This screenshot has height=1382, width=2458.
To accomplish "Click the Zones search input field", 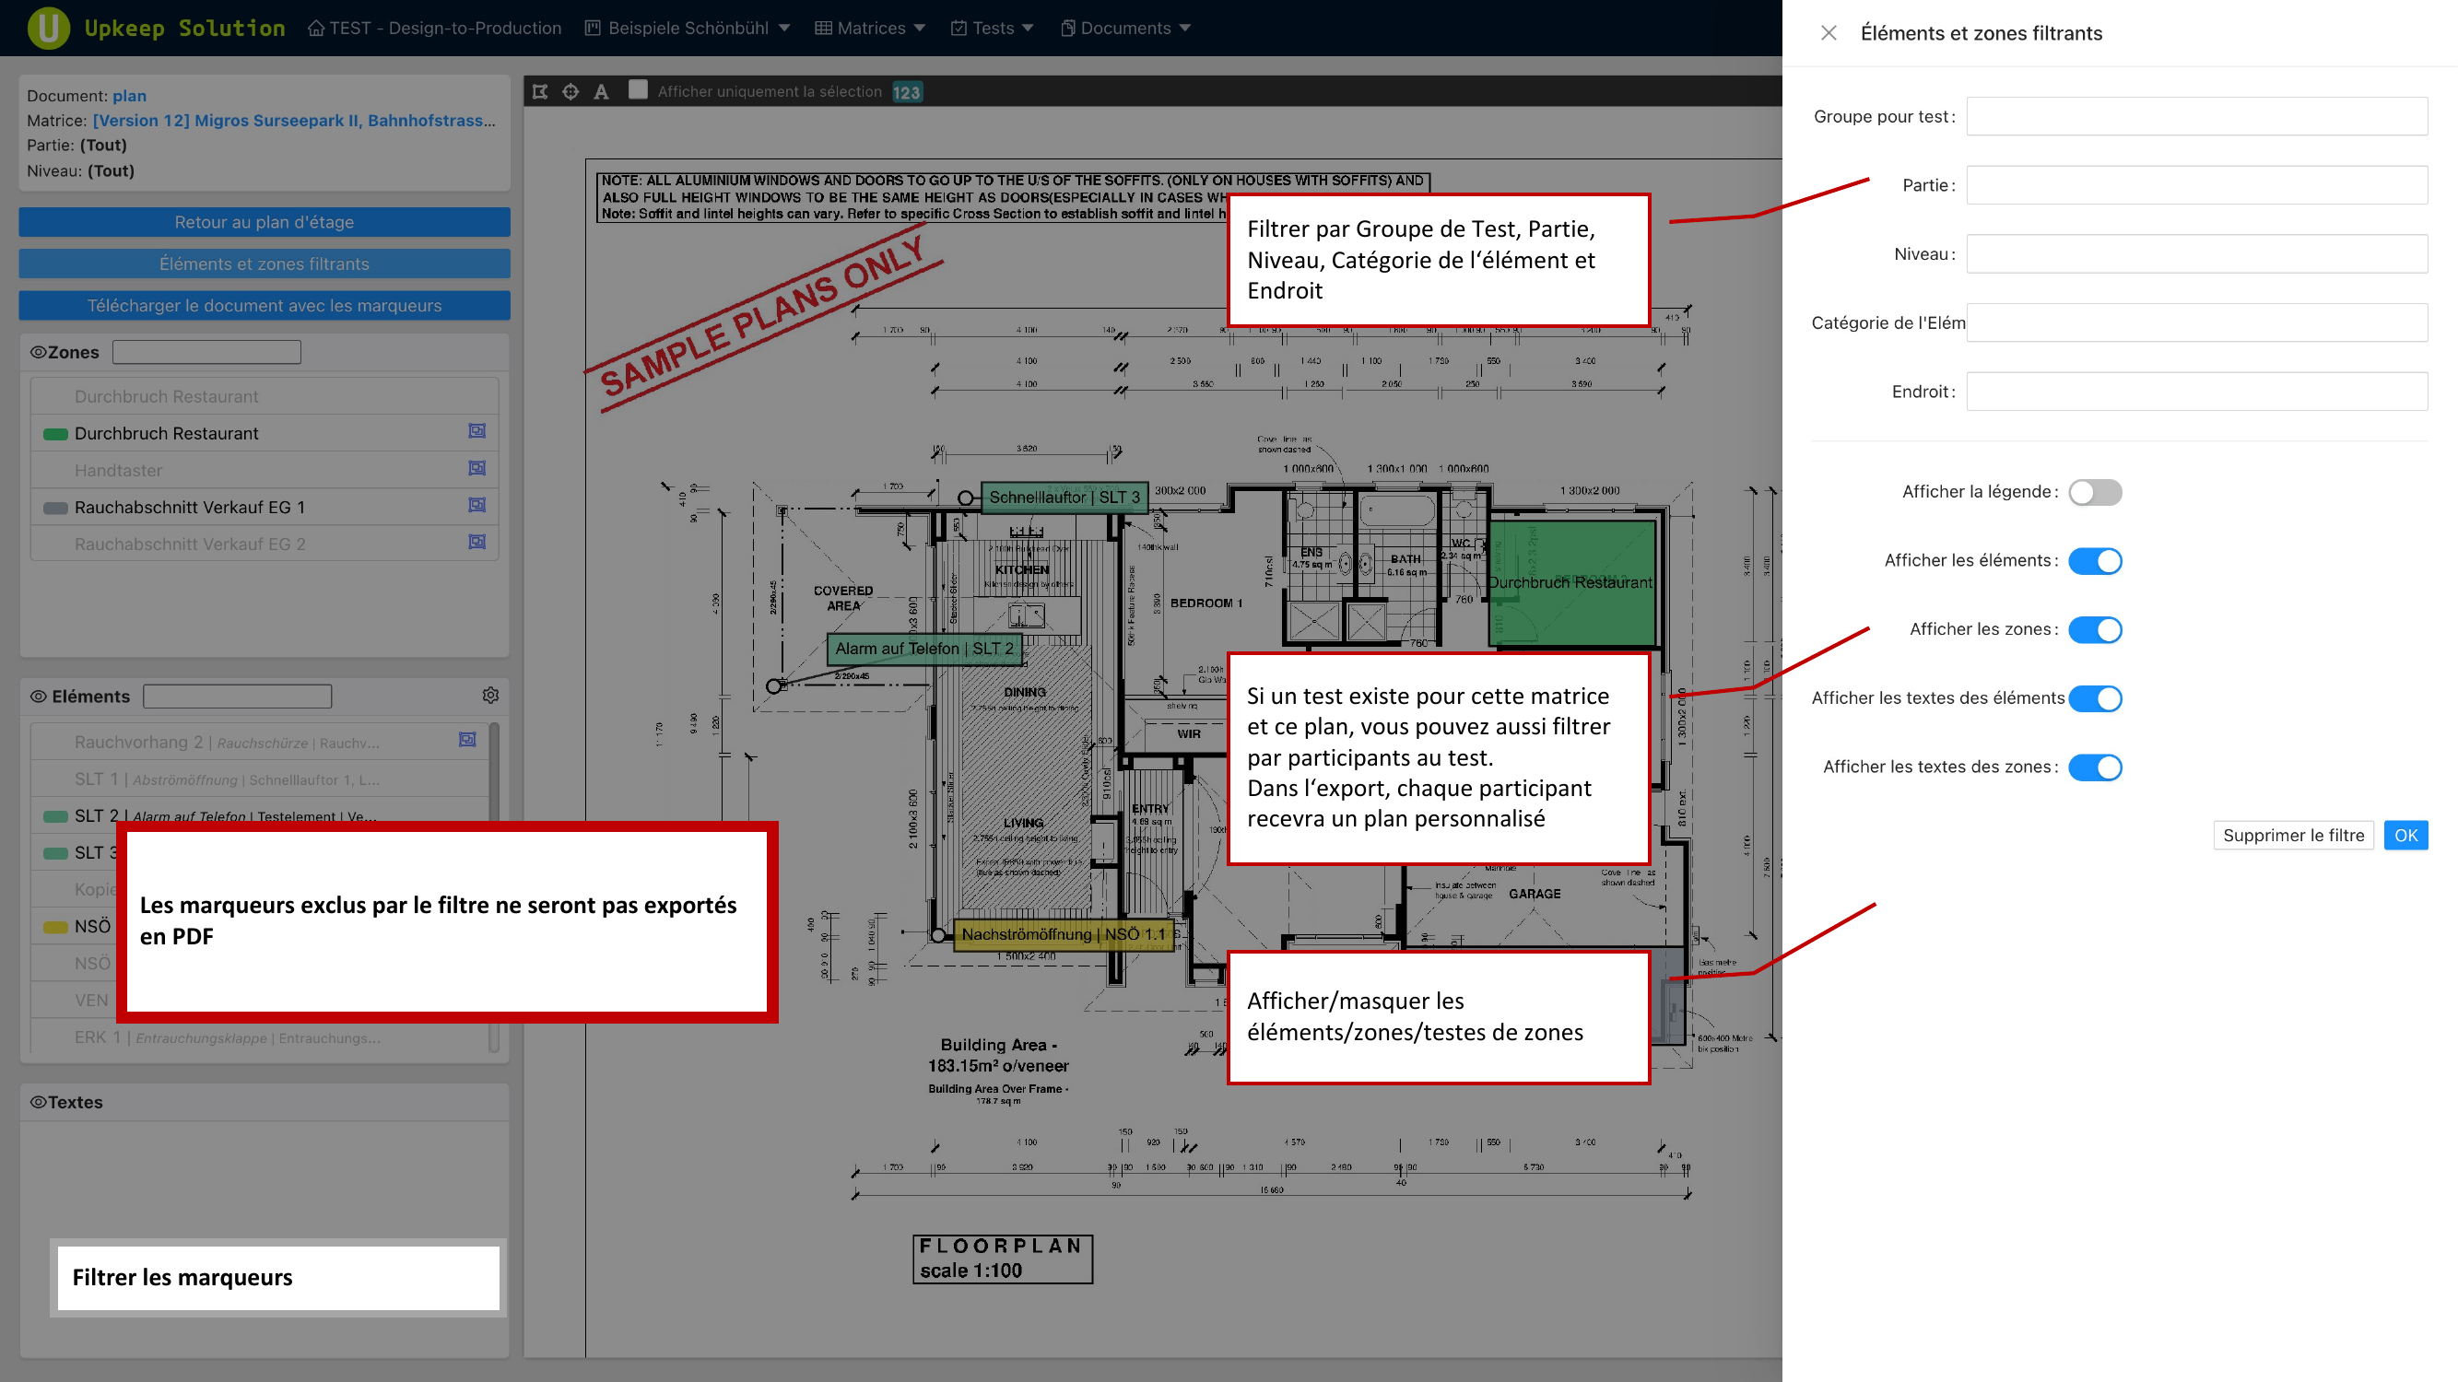I will 206,352.
